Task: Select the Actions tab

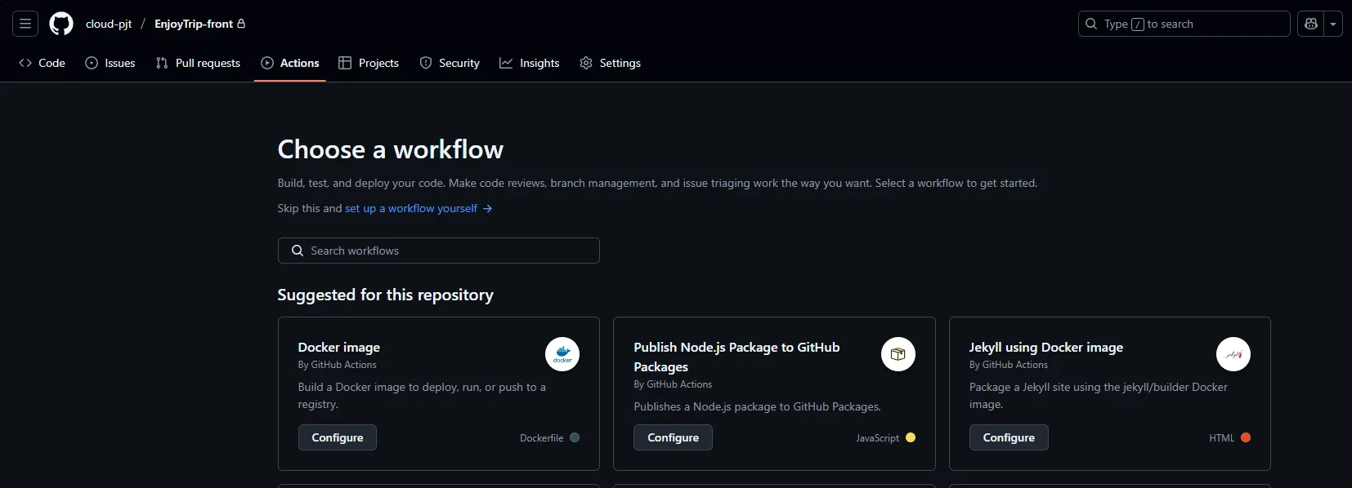Action: (290, 63)
